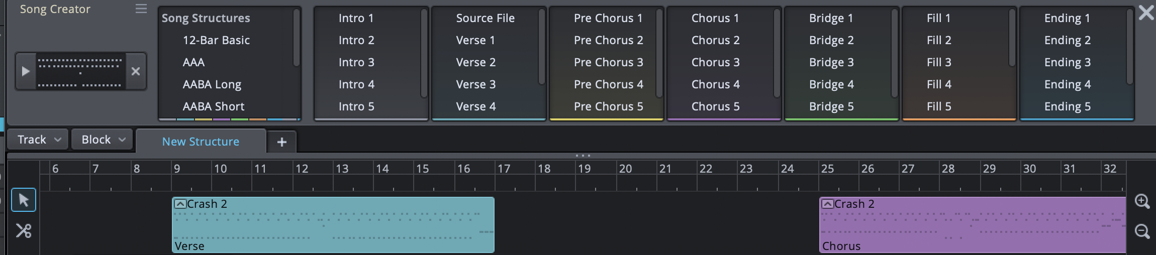Remove the loaded MIDI preview file
This screenshot has height=255, width=1156.
[136, 71]
